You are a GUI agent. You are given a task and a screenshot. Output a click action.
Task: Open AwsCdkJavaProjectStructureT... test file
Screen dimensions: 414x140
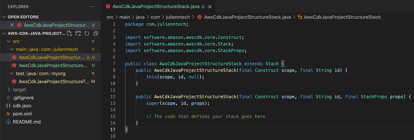click(54, 82)
